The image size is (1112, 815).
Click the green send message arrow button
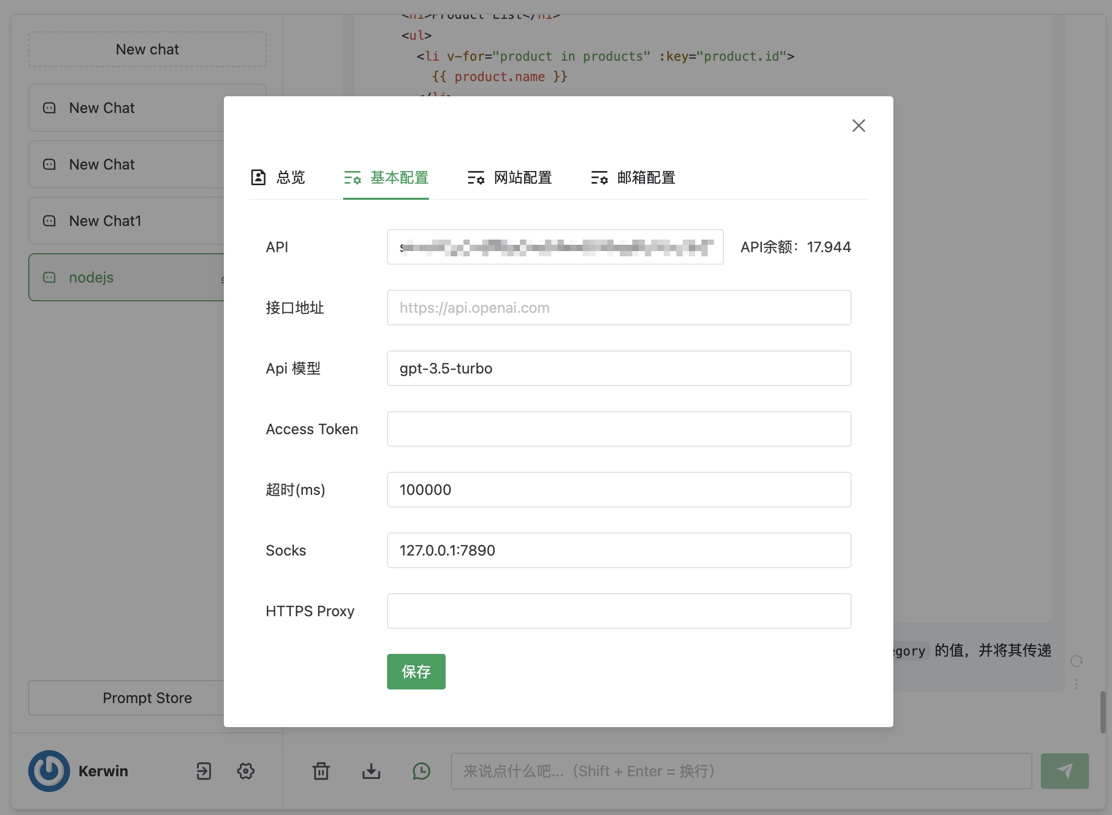[x=1064, y=771]
